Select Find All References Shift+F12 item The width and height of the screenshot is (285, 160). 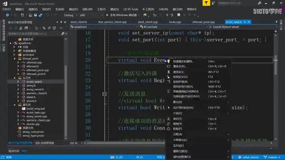coord(198,87)
